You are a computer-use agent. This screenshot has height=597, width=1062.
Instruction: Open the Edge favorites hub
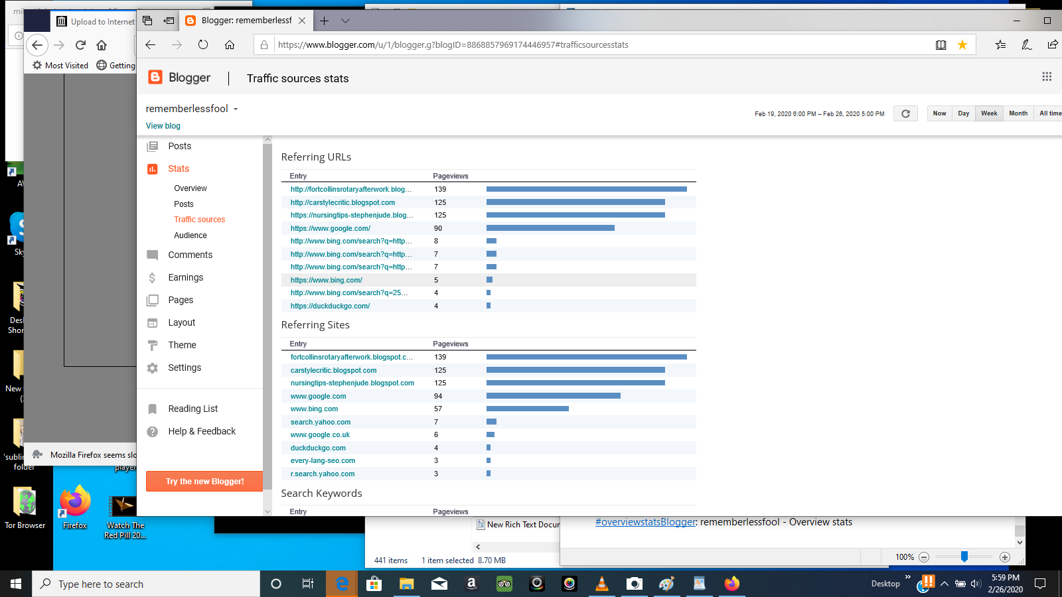tap(1000, 45)
